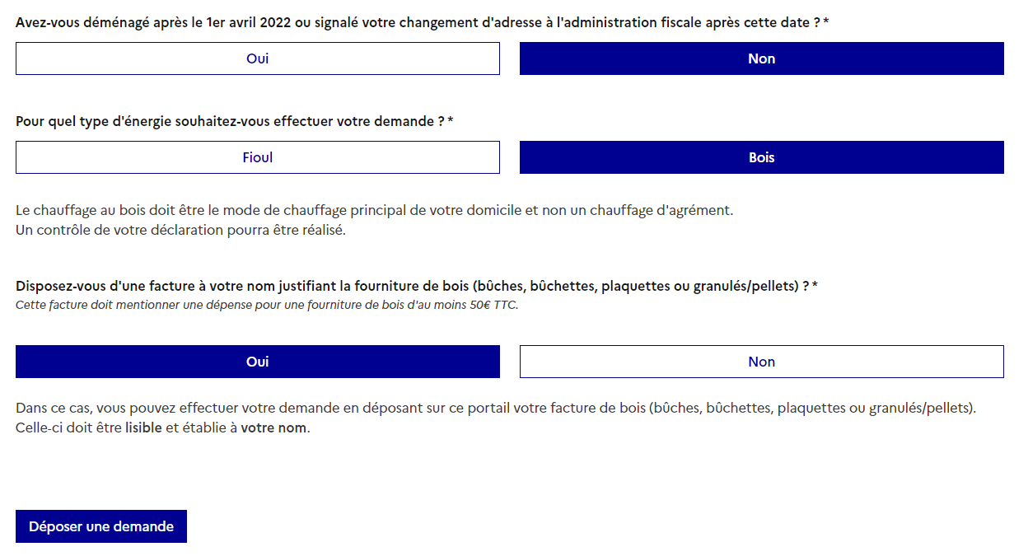Click the bold text "votre nom"
The image size is (1028, 556).
tap(273, 428)
